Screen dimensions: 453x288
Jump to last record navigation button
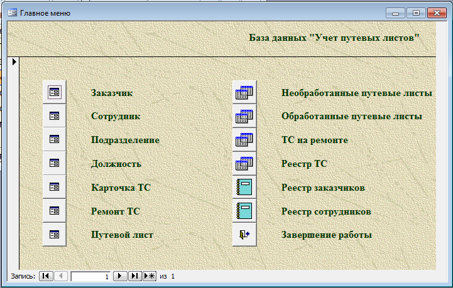(x=134, y=276)
